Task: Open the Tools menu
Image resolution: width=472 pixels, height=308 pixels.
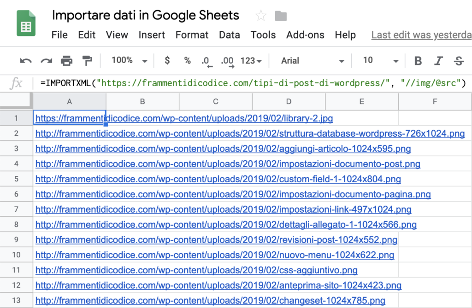Action: click(263, 35)
